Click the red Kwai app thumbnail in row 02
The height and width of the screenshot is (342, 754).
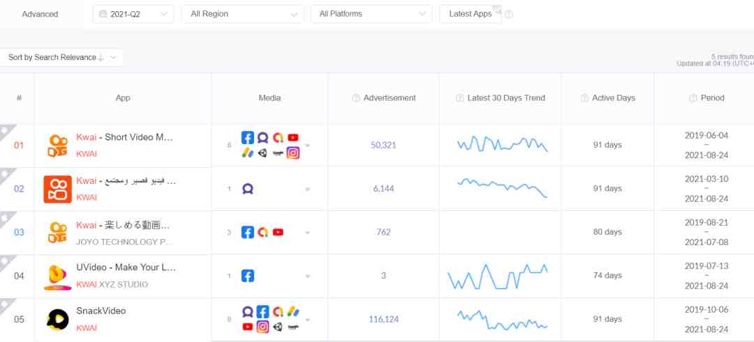[x=57, y=189]
